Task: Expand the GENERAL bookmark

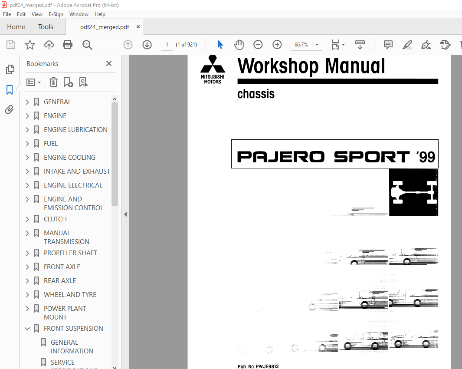Action: (x=27, y=102)
